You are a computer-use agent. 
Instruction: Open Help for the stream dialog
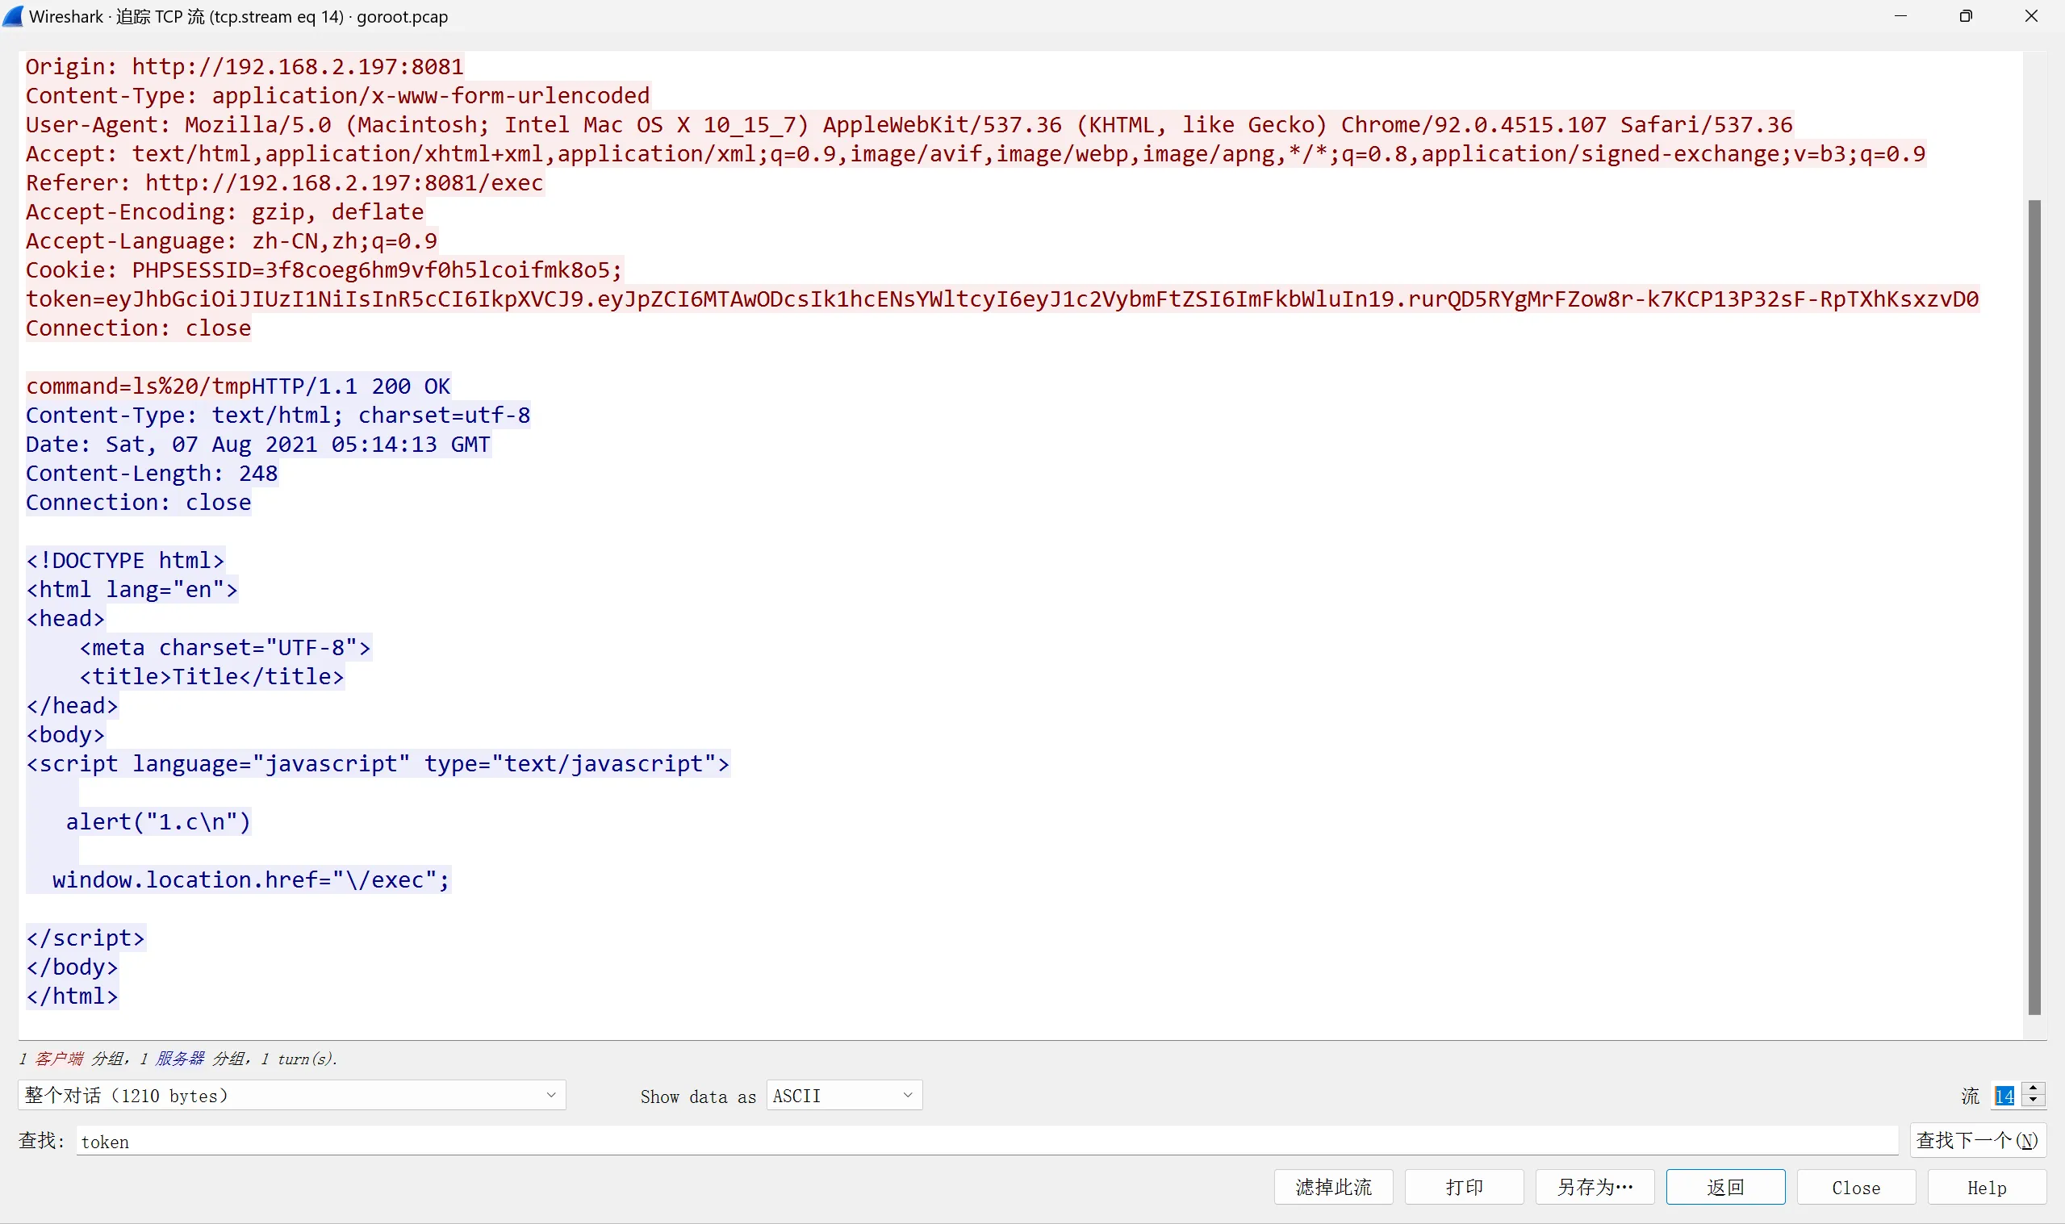click(x=1986, y=1187)
